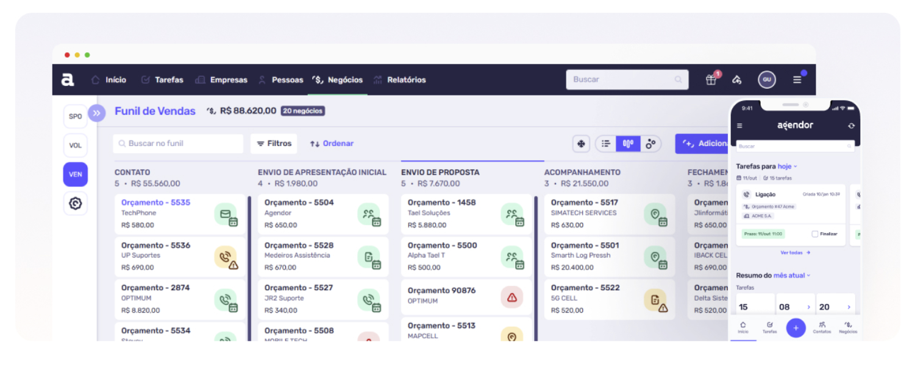Click the settings gear in left sidebar
Image resolution: width=912 pixels, height=365 pixels.
click(x=76, y=204)
